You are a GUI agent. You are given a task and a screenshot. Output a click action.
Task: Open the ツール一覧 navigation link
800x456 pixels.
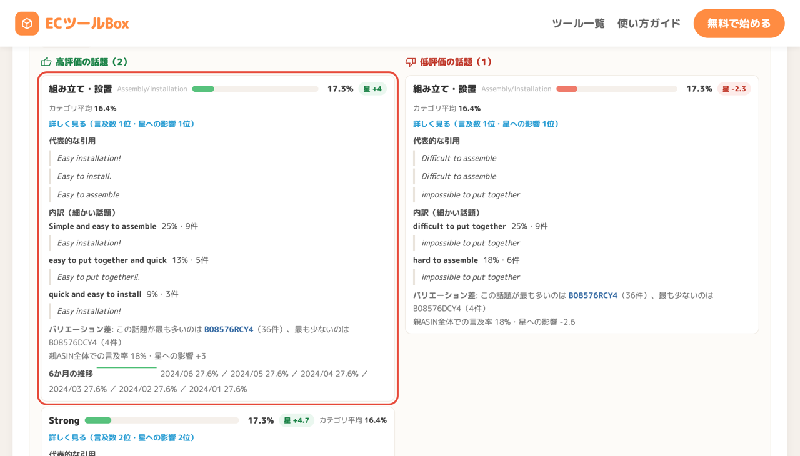[578, 24]
